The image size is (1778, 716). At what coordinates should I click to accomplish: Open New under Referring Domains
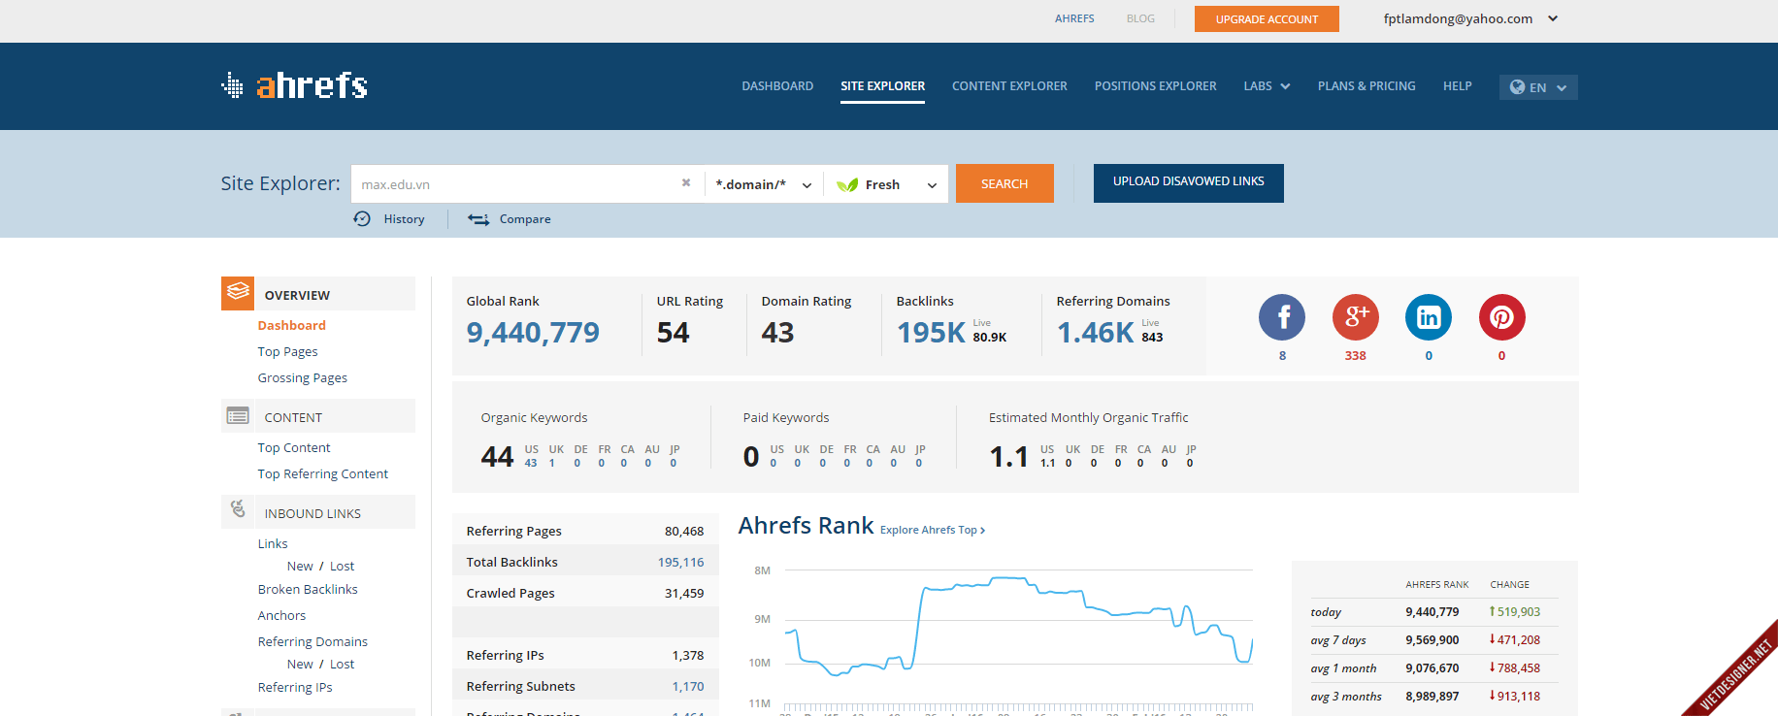tap(300, 664)
